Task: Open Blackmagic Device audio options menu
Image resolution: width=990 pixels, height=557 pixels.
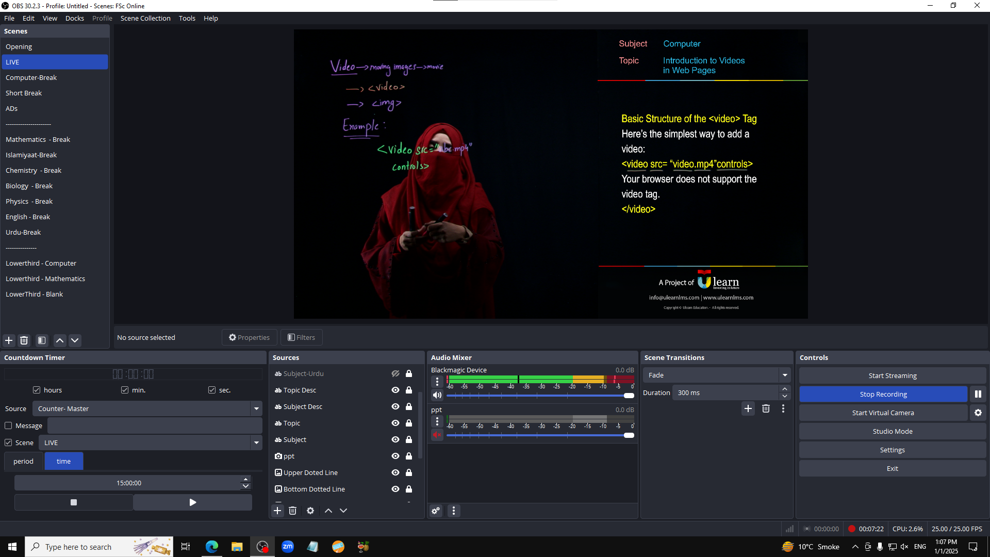Action: [437, 381]
